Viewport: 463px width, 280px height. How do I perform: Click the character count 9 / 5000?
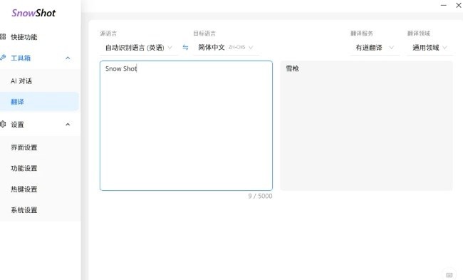pos(260,196)
